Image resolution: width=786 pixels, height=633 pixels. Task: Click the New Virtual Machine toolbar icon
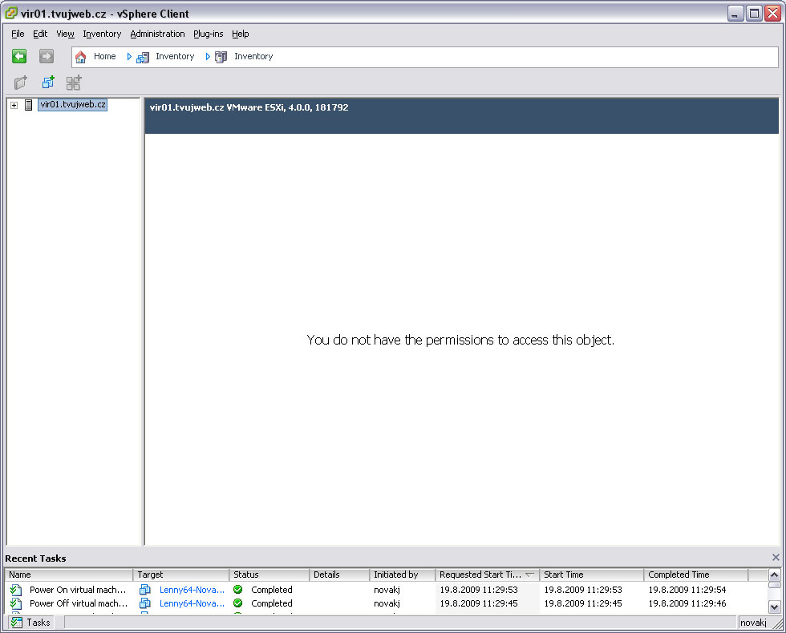[47, 83]
